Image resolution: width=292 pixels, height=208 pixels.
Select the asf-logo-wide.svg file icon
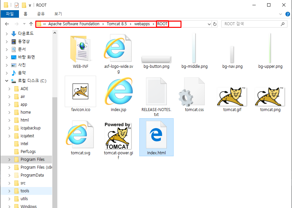[x=118, y=48]
